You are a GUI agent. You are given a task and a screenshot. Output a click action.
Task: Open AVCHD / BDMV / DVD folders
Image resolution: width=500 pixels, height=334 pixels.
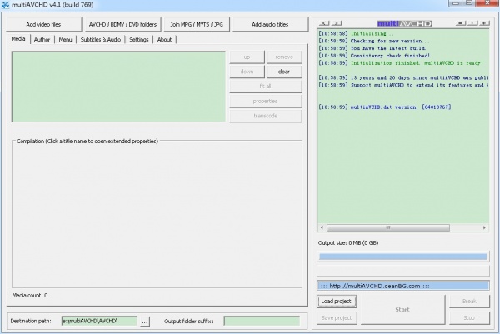(x=122, y=24)
